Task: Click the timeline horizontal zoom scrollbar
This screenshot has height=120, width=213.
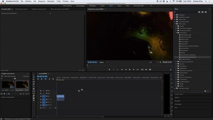Action: pos(70,117)
